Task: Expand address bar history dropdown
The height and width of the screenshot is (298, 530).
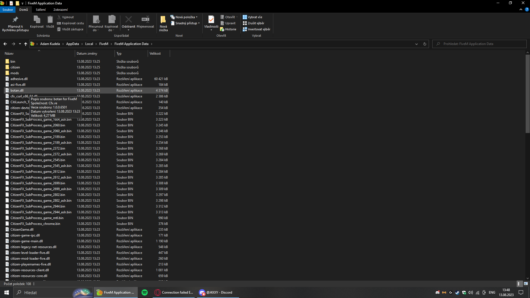Action: [x=416, y=44]
